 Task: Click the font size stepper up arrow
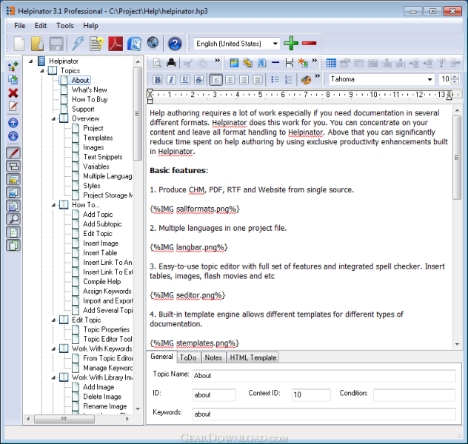point(455,77)
